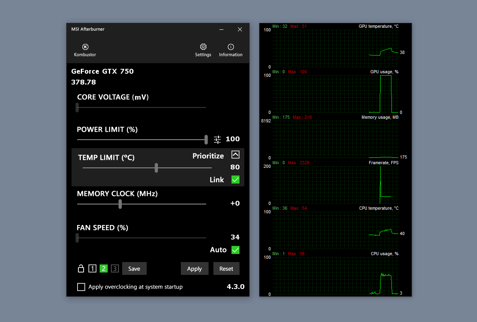Click the Memory Clock slider handle
This screenshot has height=322, width=477.
[x=120, y=204]
